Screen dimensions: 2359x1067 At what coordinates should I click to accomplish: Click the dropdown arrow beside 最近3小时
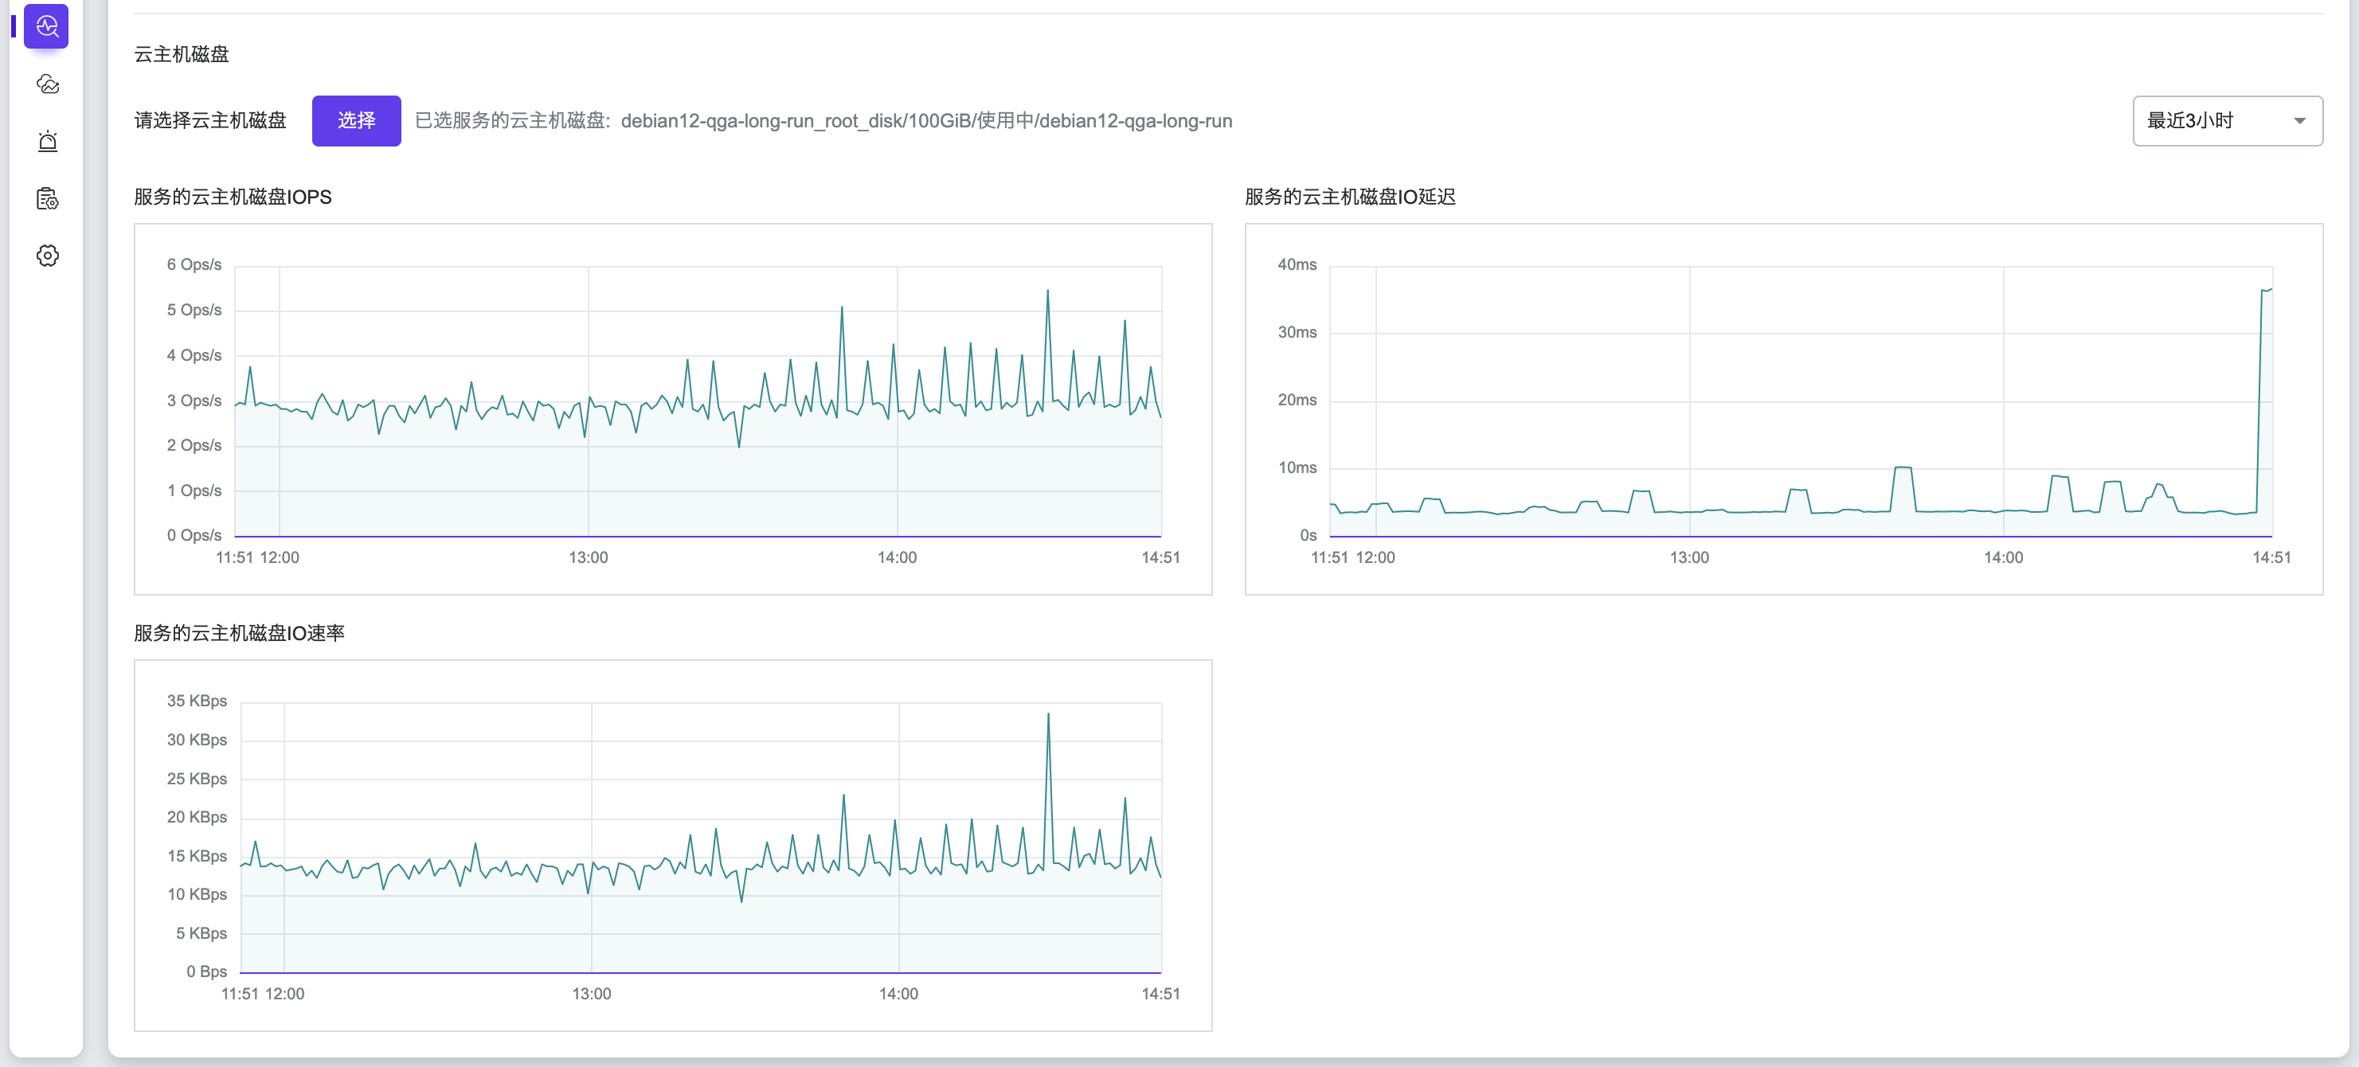(x=2299, y=121)
